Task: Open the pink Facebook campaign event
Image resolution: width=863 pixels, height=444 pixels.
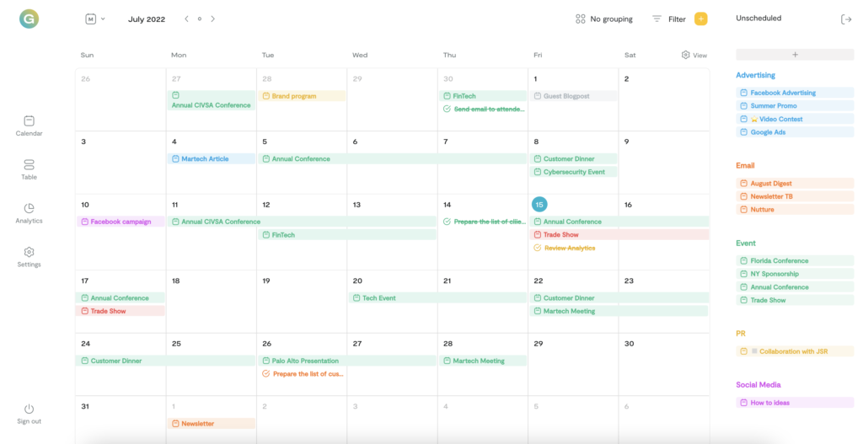Action: [x=121, y=222]
